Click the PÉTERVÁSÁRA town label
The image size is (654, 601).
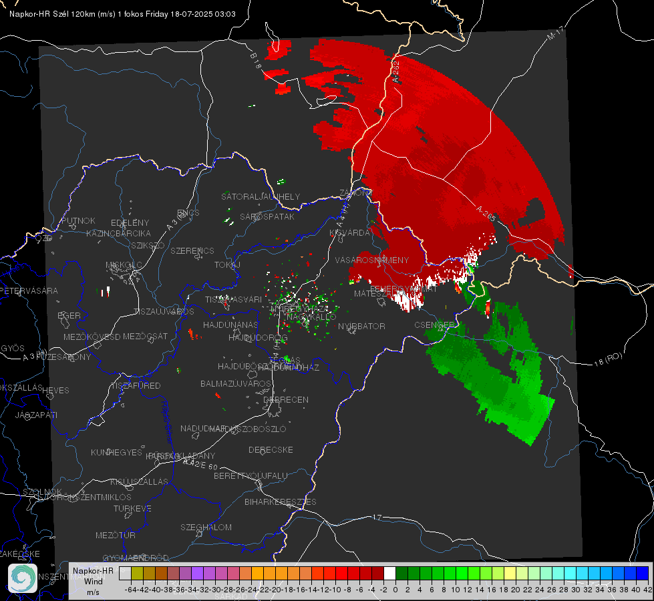pyautogui.click(x=29, y=290)
